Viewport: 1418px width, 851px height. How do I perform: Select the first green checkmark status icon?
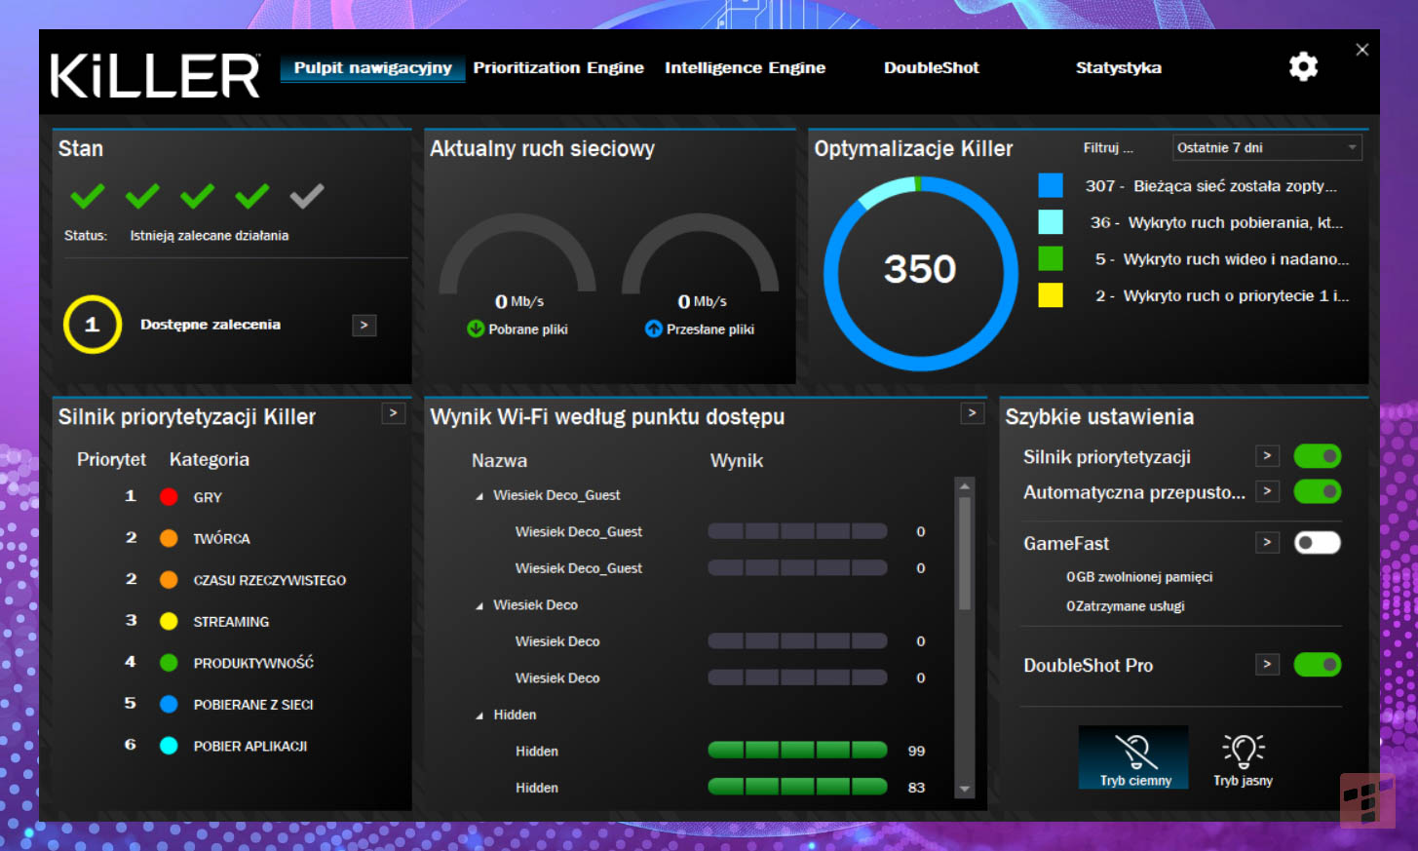[x=86, y=196]
